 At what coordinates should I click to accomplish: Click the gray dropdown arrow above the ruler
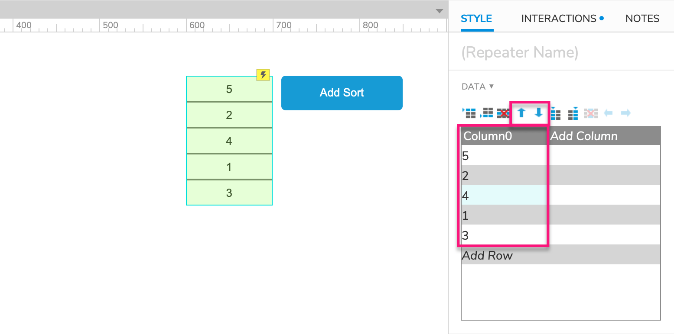coord(439,11)
